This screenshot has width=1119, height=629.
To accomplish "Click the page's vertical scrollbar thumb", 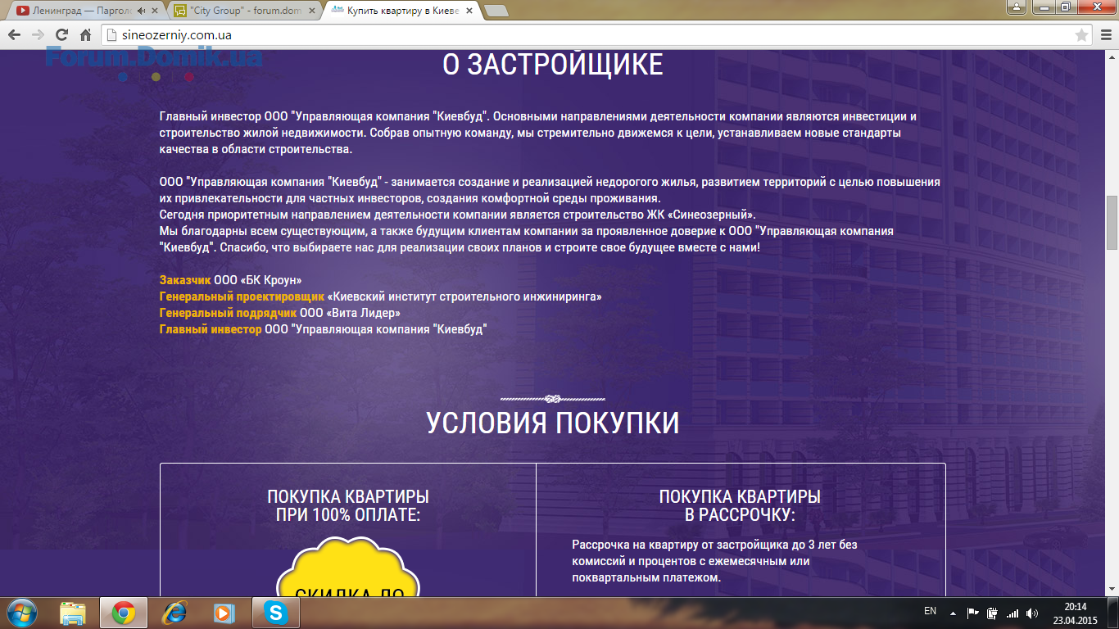I will coord(1112,223).
